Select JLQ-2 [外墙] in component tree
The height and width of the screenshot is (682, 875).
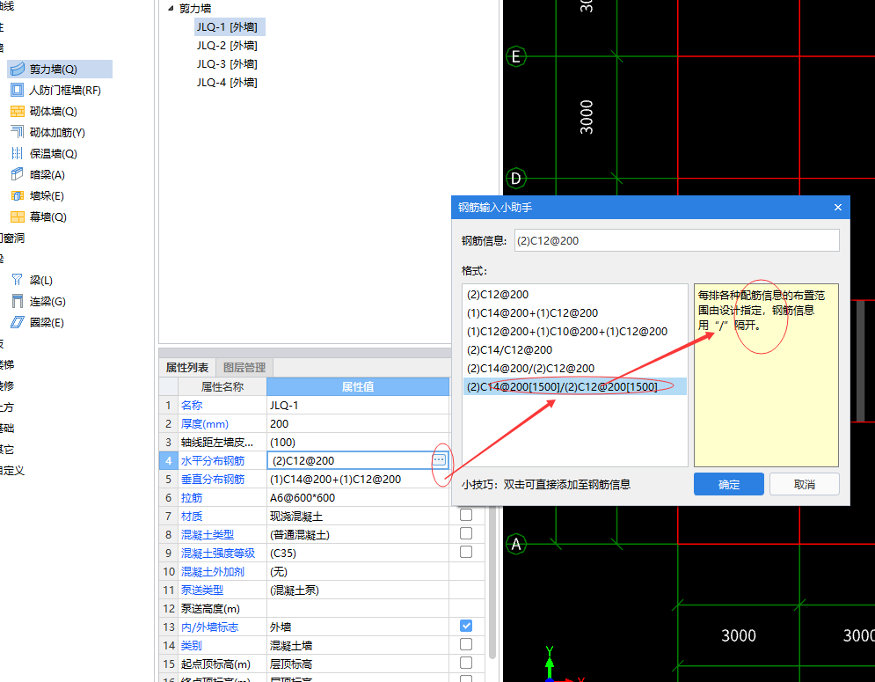(227, 45)
